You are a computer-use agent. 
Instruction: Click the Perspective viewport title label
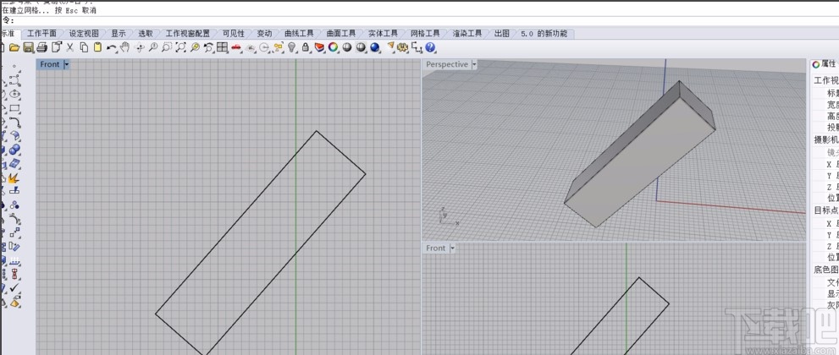point(447,64)
